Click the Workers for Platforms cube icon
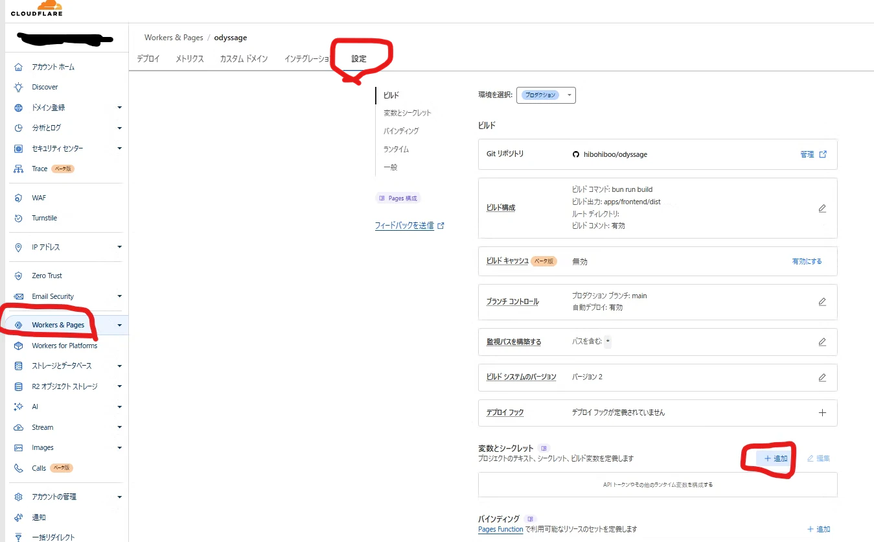Image resolution: width=874 pixels, height=542 pixels. point(18,346)
